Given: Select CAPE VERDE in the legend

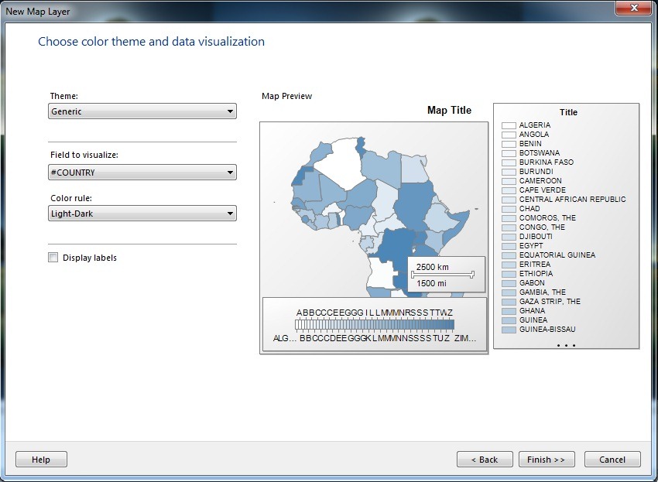Looking at the screenshot, I should pos(542,190).
